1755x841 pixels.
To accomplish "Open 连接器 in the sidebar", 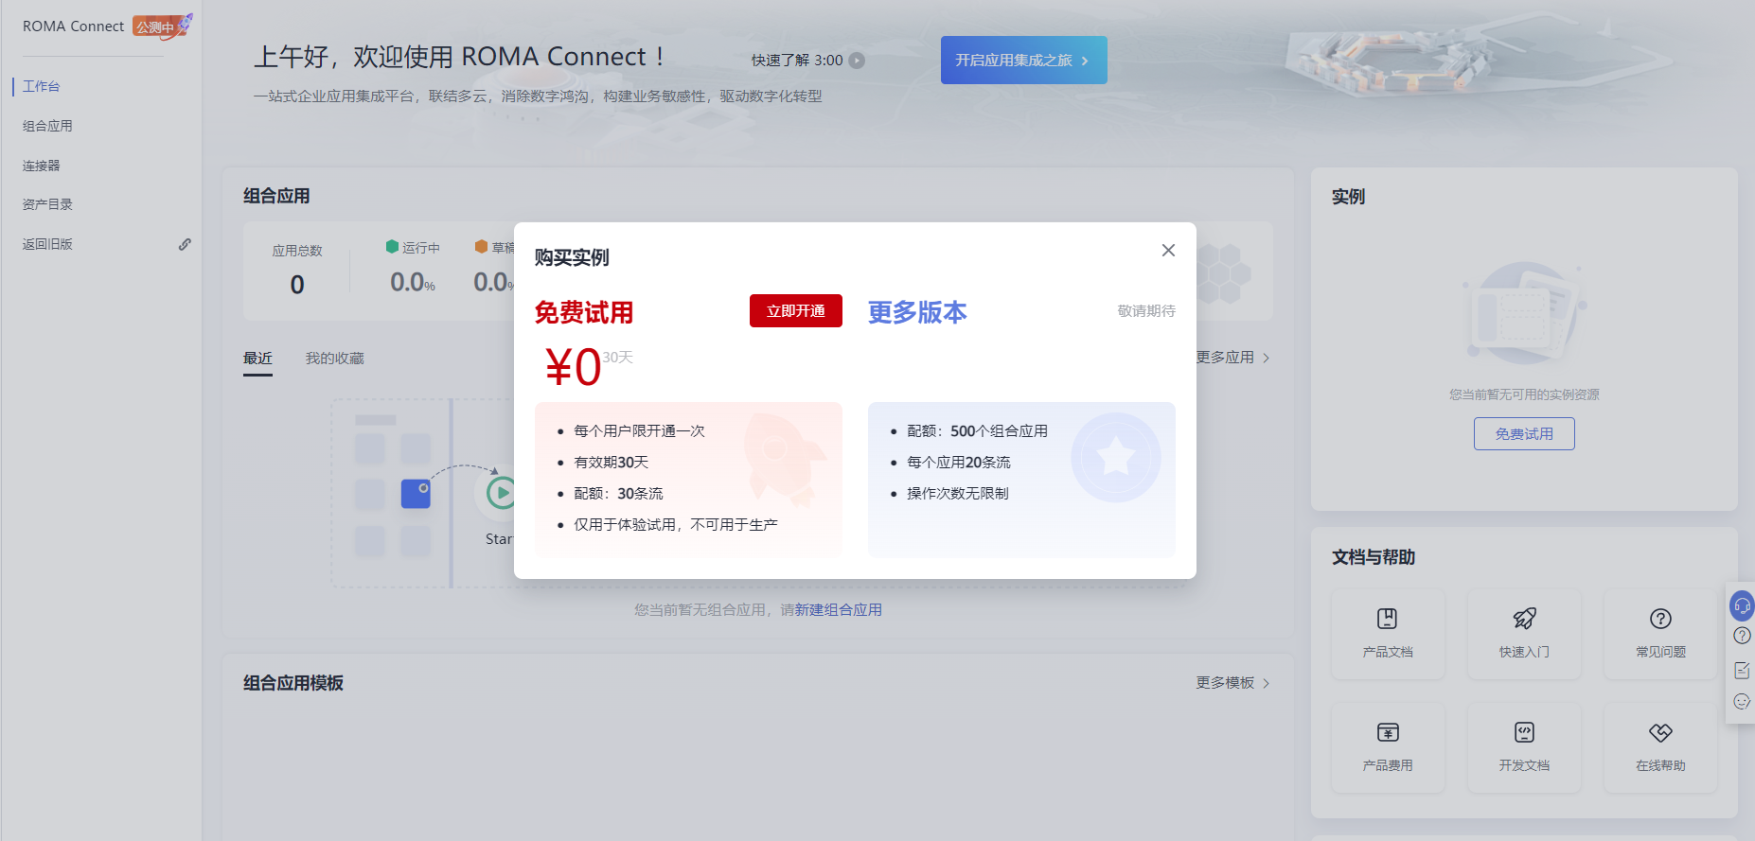I will [42, 166].
